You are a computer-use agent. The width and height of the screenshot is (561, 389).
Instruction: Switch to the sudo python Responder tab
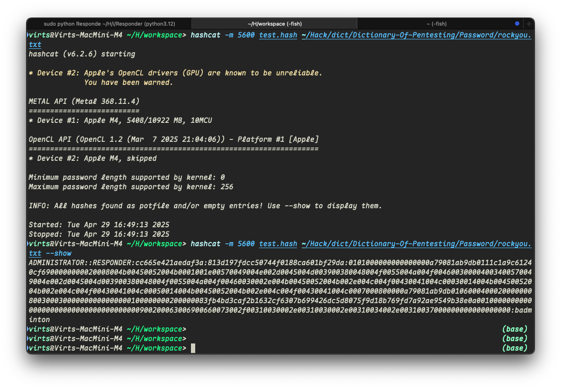coord(109,24)
